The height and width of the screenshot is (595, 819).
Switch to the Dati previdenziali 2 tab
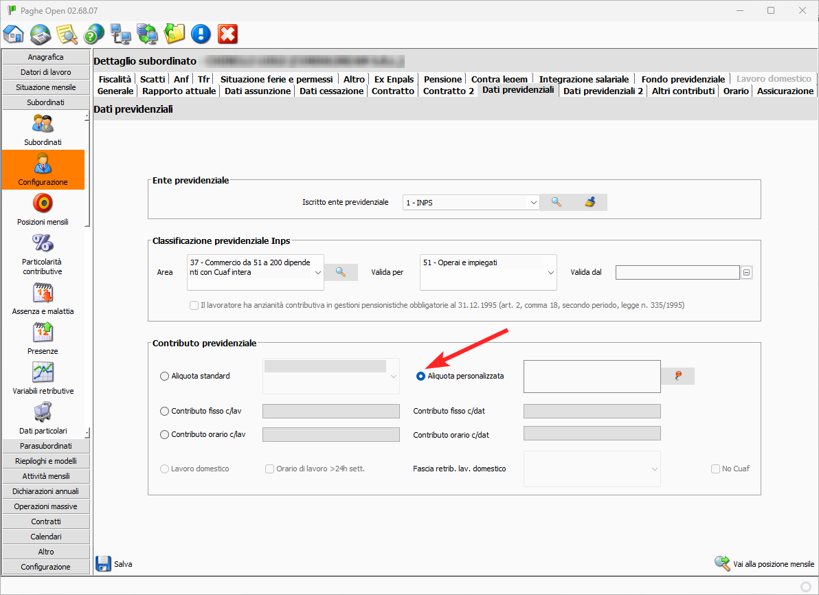click(603, 91)
